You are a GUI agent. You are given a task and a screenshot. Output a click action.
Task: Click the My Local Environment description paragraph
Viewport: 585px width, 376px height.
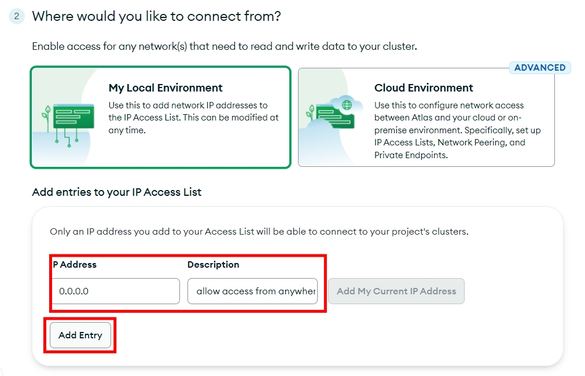coord(194,118)
